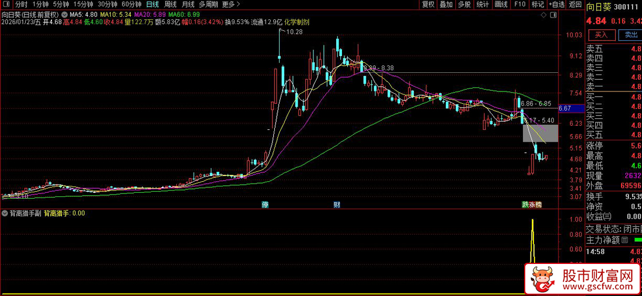This screenshot has height=296, width=642.
Task: Click the 标记 mark toolbar button
Action: pyautogui.click(x=538, y=5)
